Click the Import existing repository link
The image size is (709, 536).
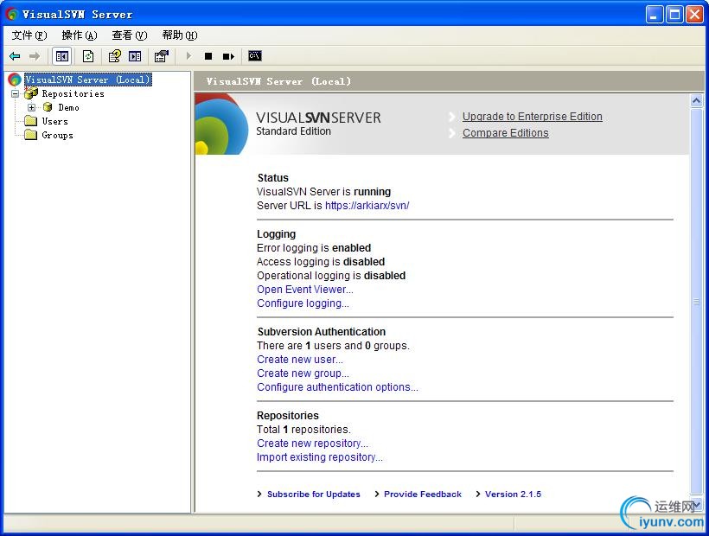tap(319, 457)
